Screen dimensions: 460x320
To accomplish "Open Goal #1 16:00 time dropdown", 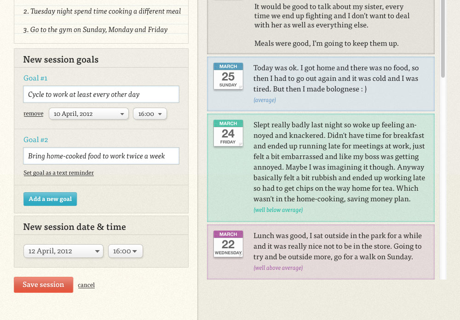I will tap(150, 114).
